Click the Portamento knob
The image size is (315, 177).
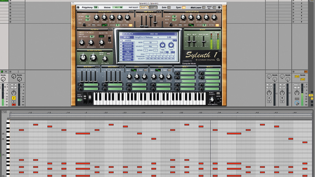pos(212,100)
